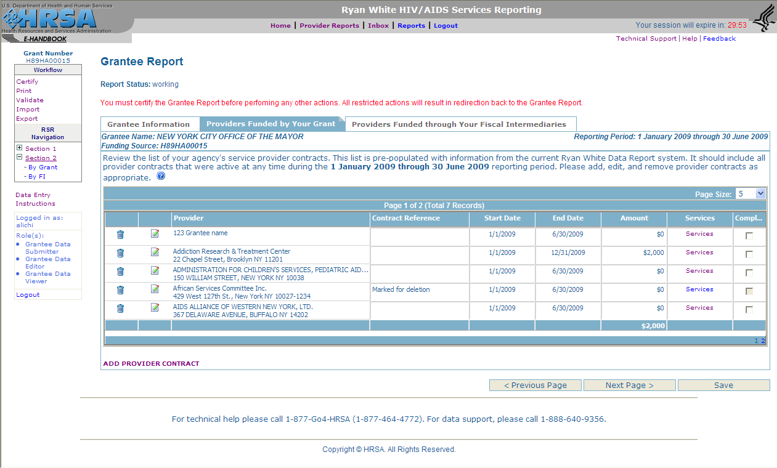Click the Previous Page button
The image size is (777, 468).
pyautogui.click(x=535, y=385)
